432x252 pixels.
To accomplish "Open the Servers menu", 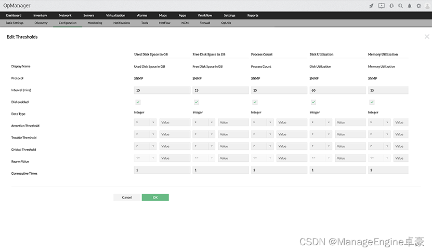I will (x=89, y=16).
